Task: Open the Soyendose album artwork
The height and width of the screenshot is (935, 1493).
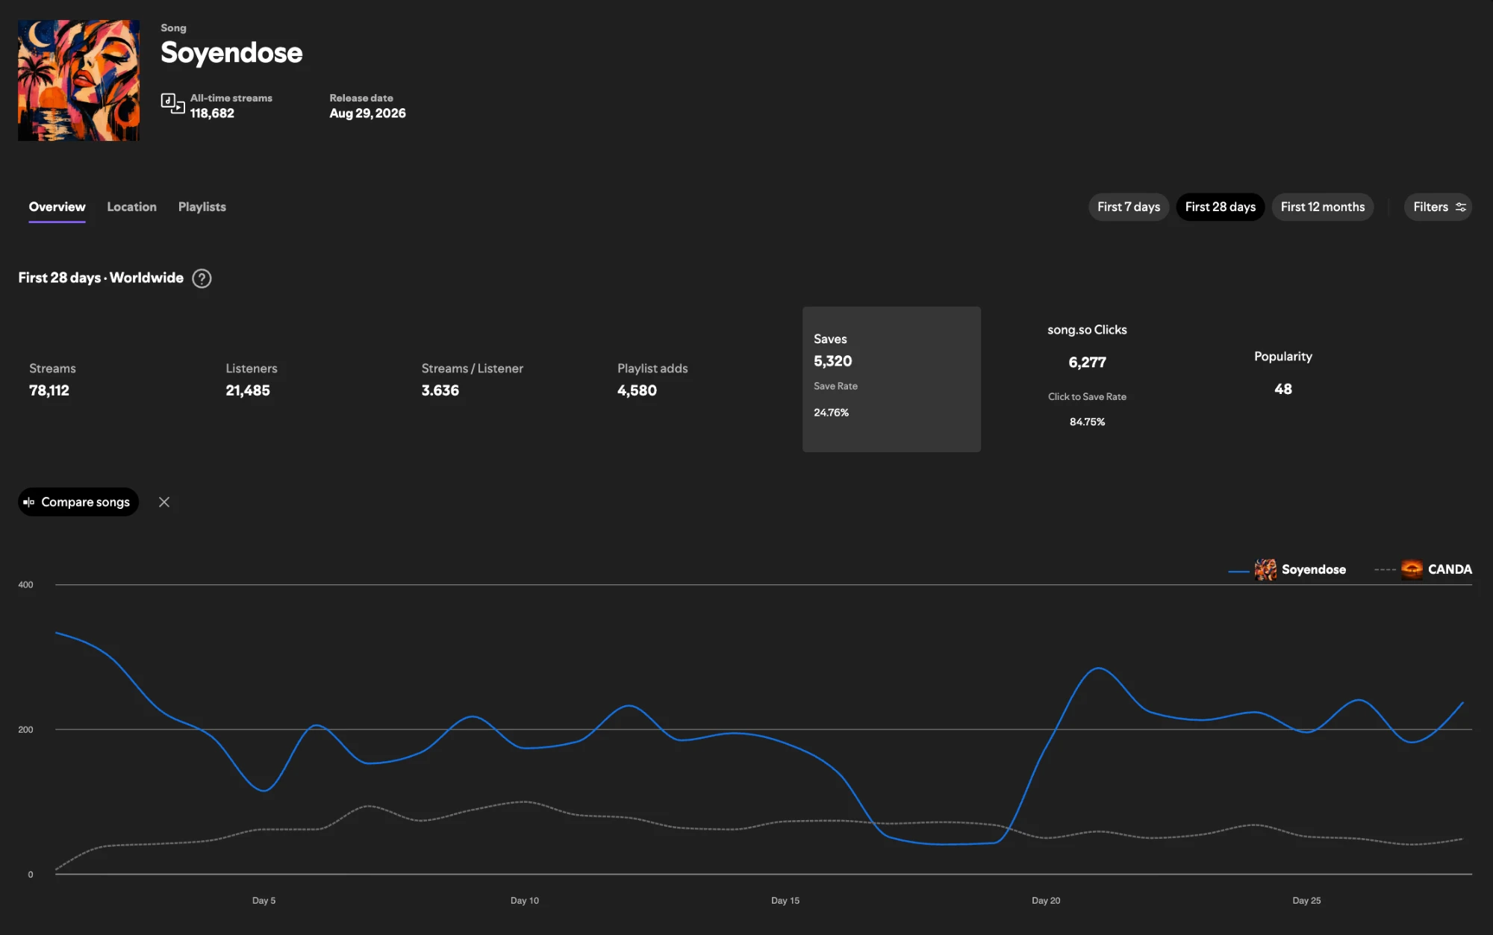Action: point(78,81)
